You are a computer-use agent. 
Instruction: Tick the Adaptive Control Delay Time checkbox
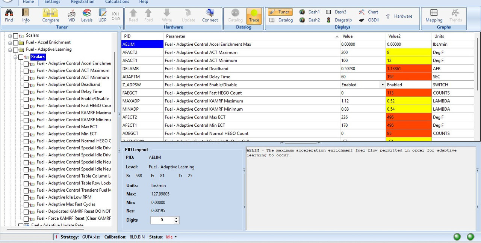pyautogui.click(x=26, y=92)
